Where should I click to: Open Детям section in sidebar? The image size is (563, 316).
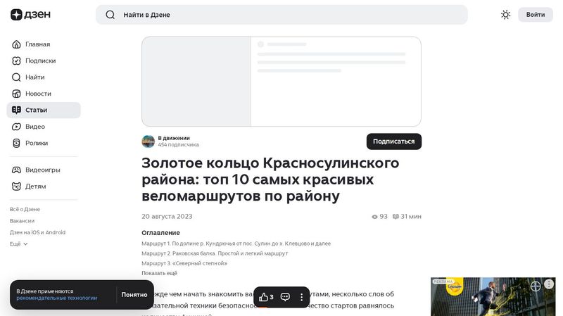coord(35,187)
